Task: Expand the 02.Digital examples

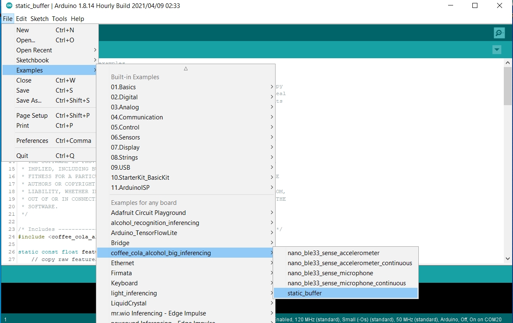Action: pos(186,97)
